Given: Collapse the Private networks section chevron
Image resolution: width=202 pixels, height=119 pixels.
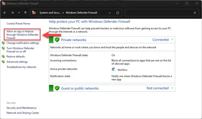Looking at the screenshot, I should [172, 40].
